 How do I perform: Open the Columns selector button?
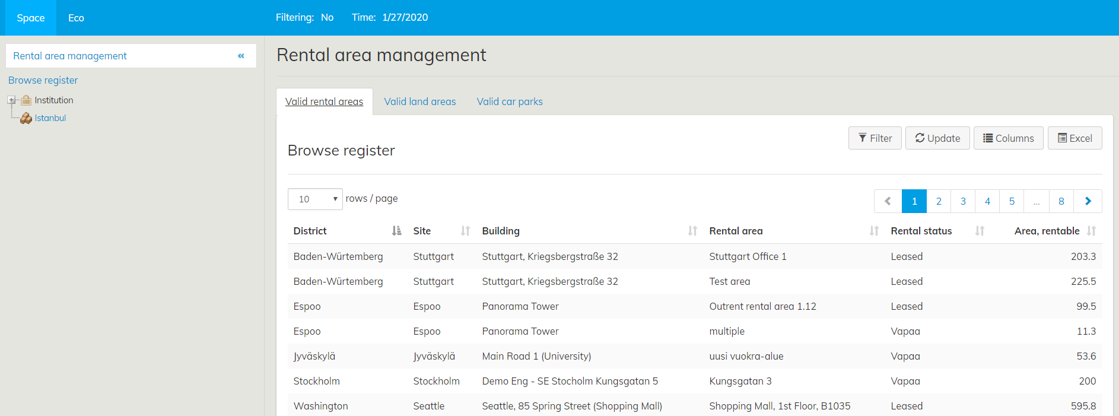[1008, 138]
